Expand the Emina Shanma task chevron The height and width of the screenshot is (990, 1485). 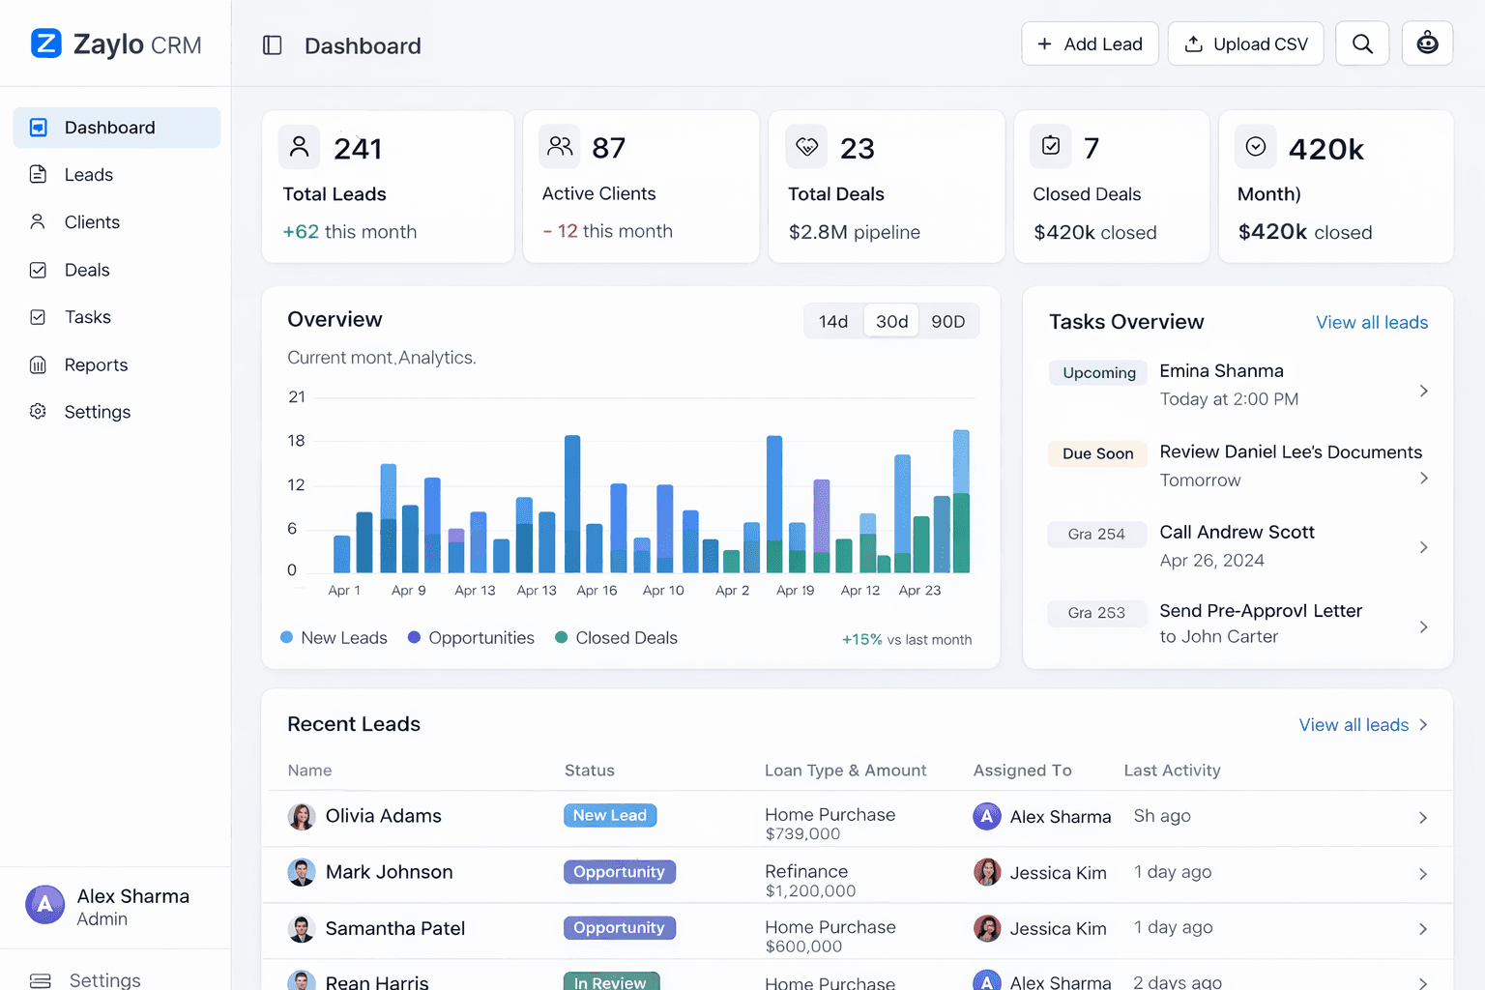click(1423, 391)
